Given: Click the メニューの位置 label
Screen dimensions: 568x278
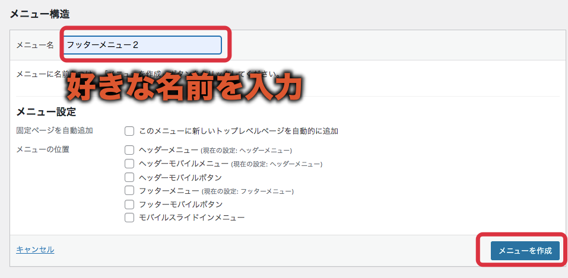Looking at the screenshot, I should click(43, 149).
